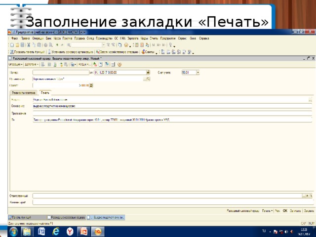Click the ellipsis button in Ответственный field
Screen dimensions: 316x237
[304, 196]
